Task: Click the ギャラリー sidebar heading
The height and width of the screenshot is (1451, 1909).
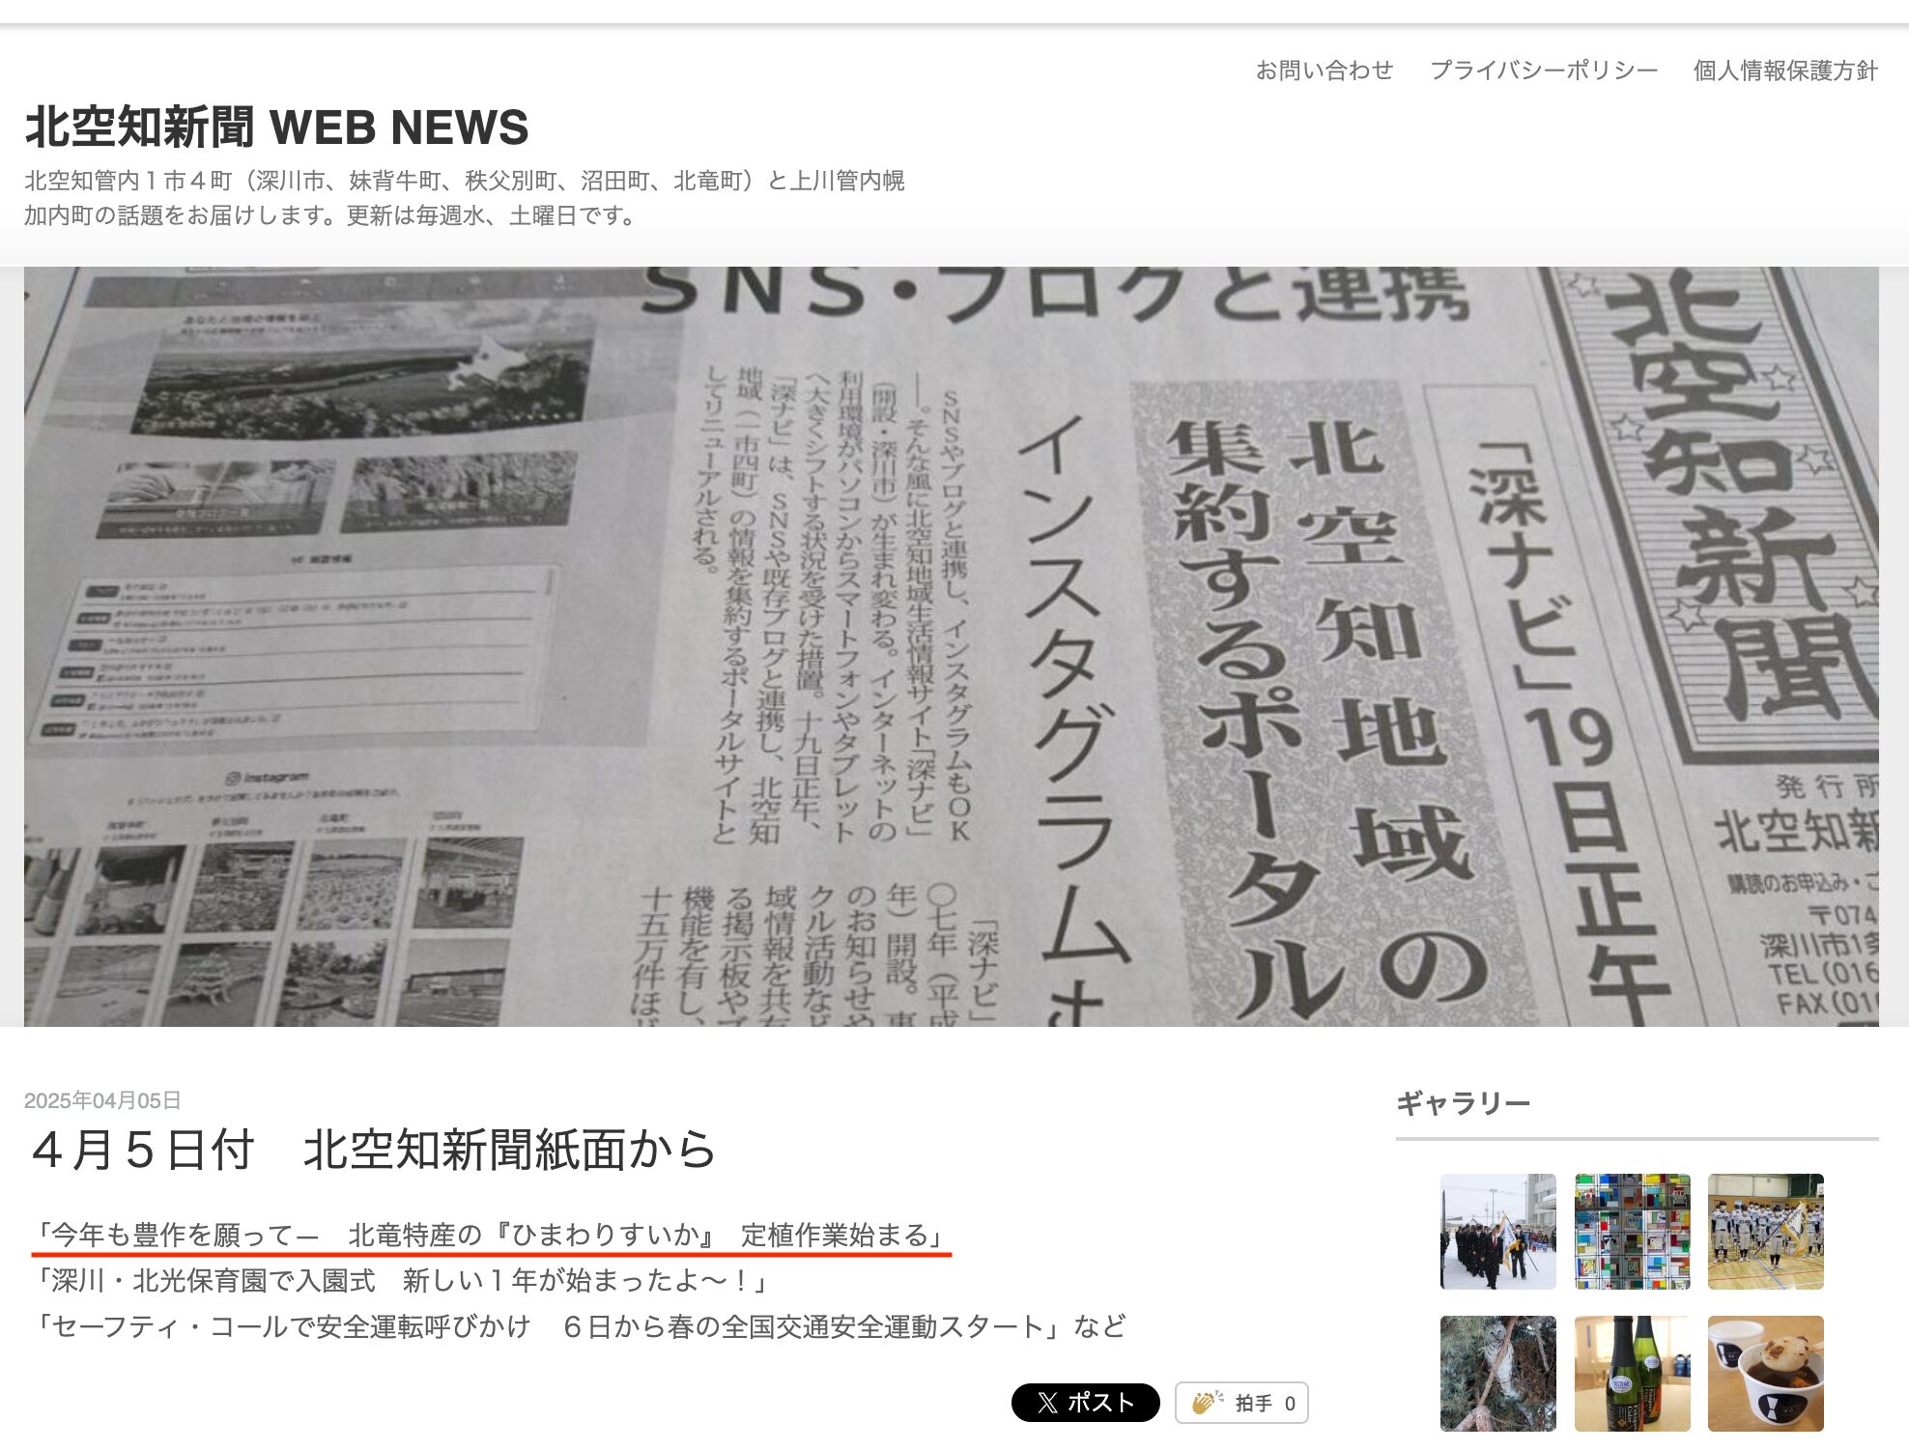Action: [x=1463, y=1103]
